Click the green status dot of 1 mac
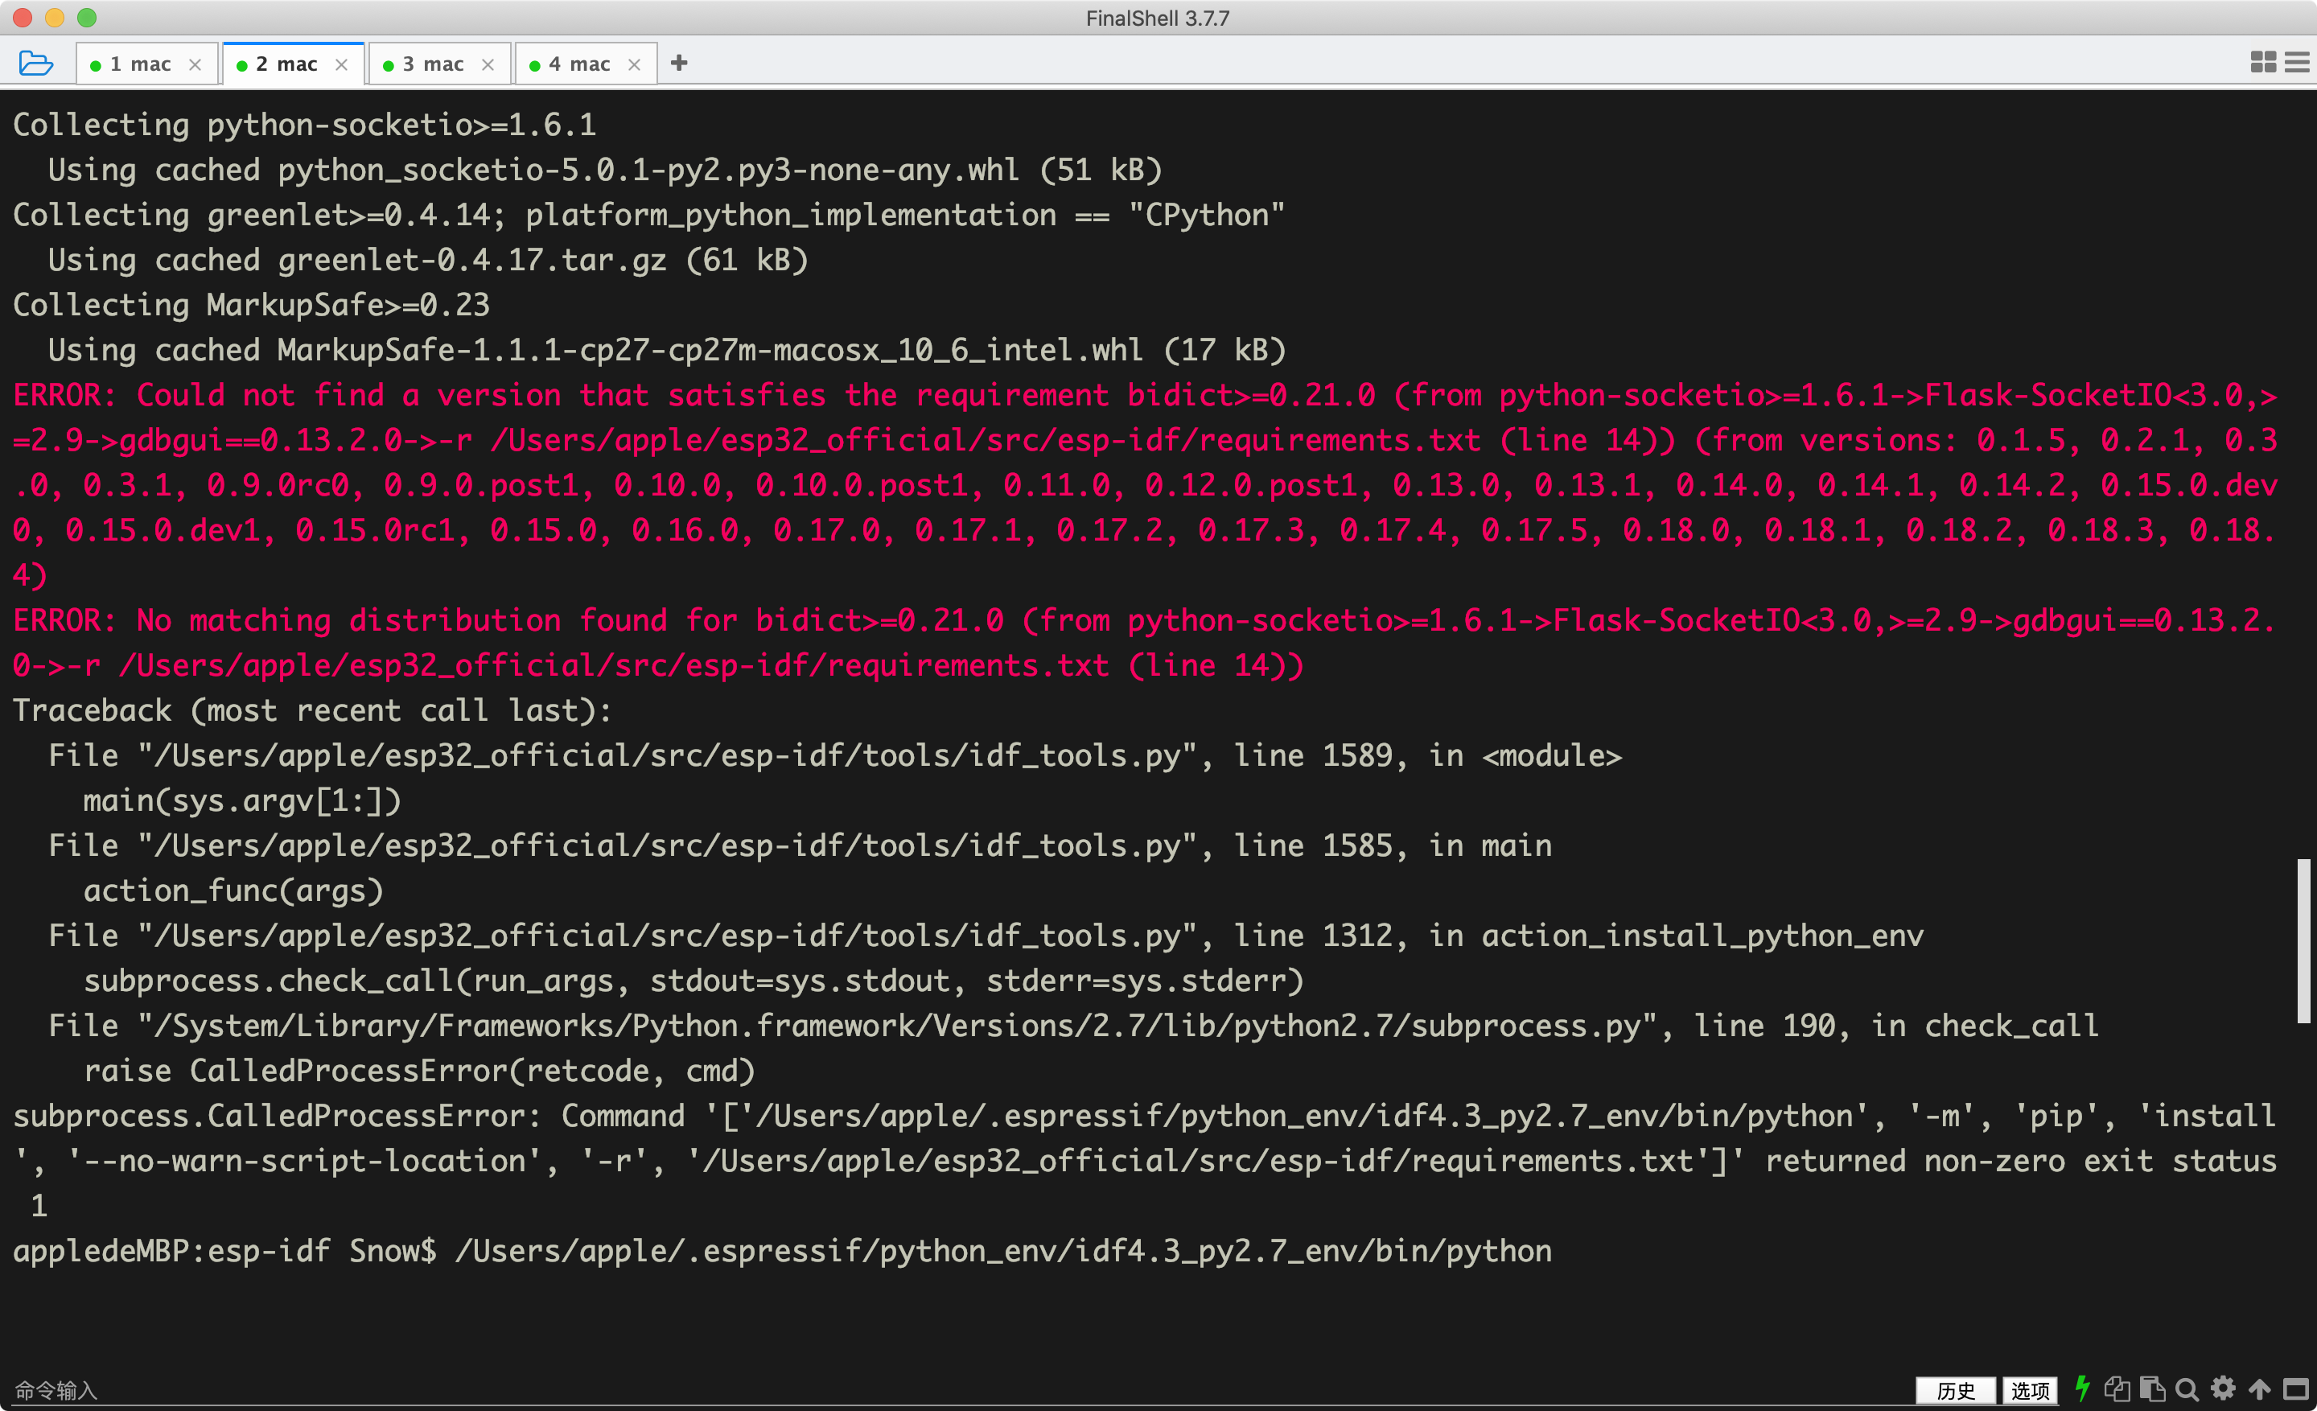The height and width of the screenshot is (1411, 2317). pos(95,65)
